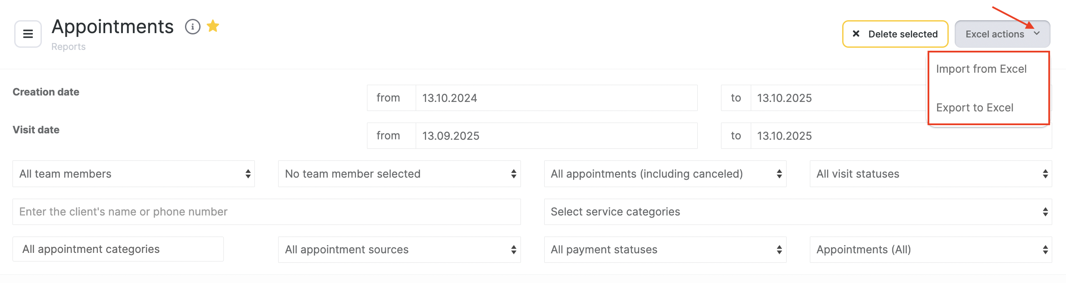The image size is (1066, 283).
Task: Toggle the yellow favorite star
Action: click(x=213, y=26)
